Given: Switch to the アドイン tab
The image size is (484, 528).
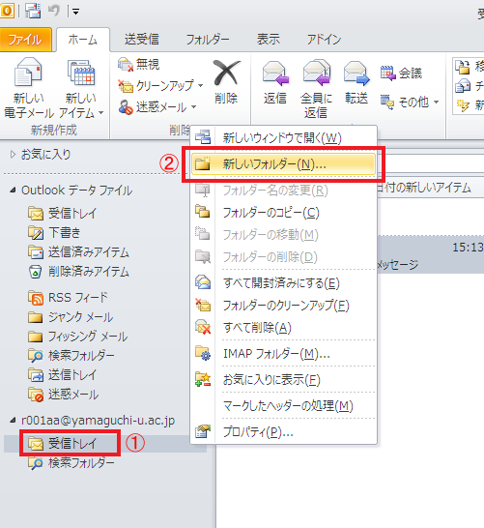Looking at the screenshot, I should [x=324, y=40].
